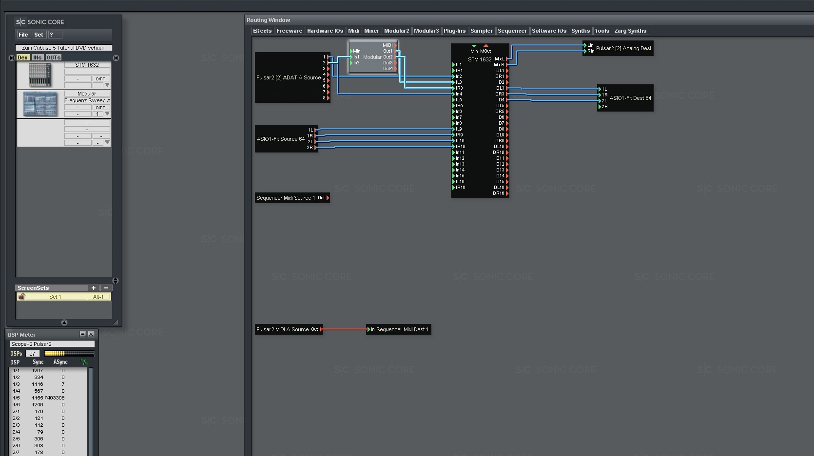
Task: Click the STM 1632 MixL output port
Action: 507,59
